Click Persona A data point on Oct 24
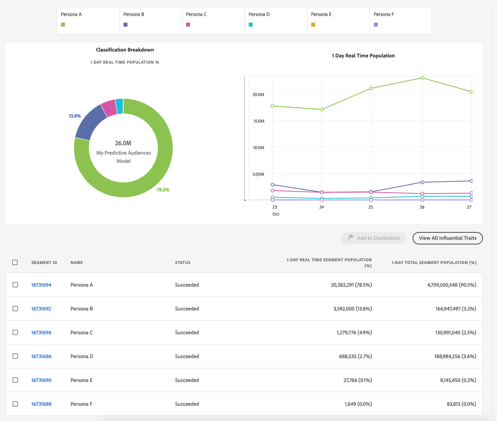 [x=322, y=109]
